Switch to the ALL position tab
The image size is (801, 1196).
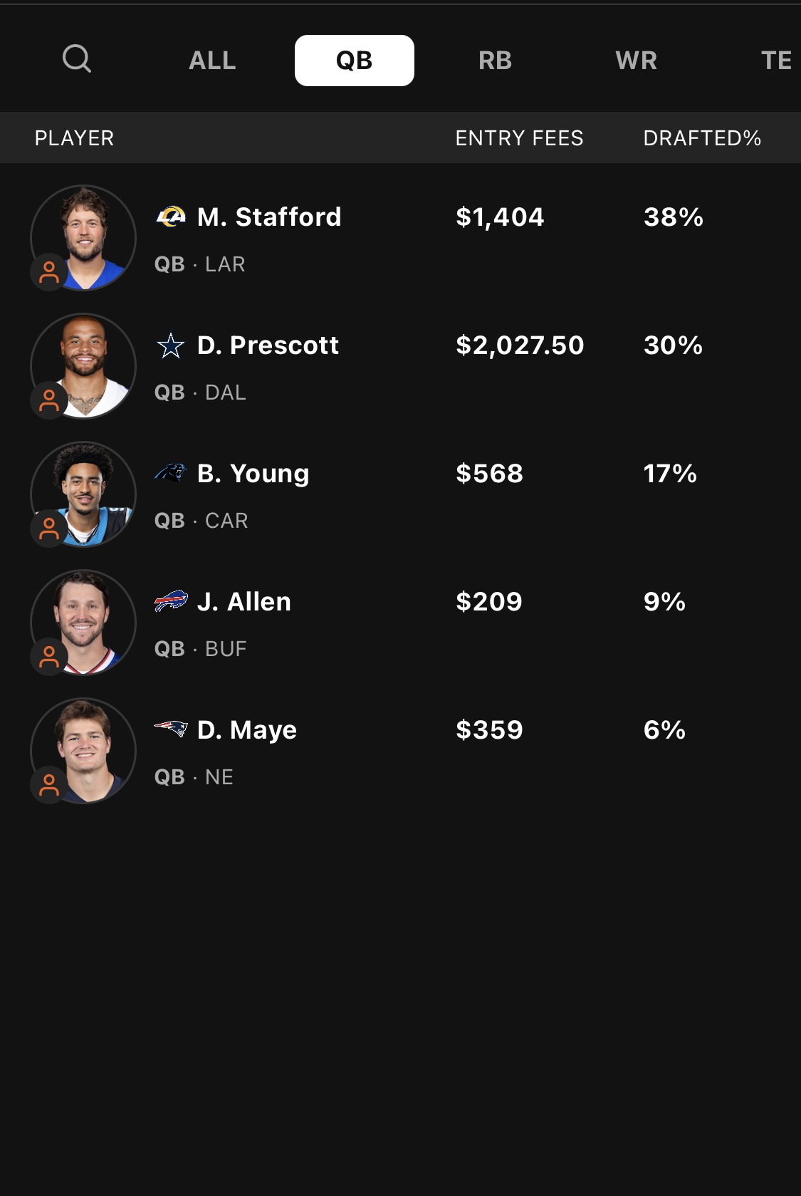[212, 61]
